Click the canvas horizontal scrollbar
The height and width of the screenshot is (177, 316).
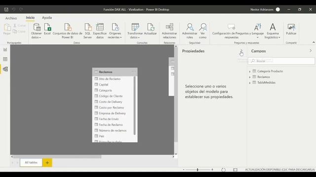[57, 156]
